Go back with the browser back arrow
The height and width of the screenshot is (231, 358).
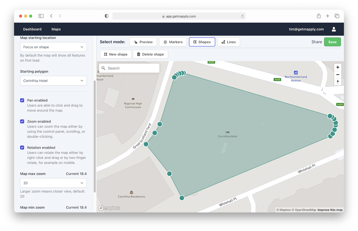click(51, 16)
